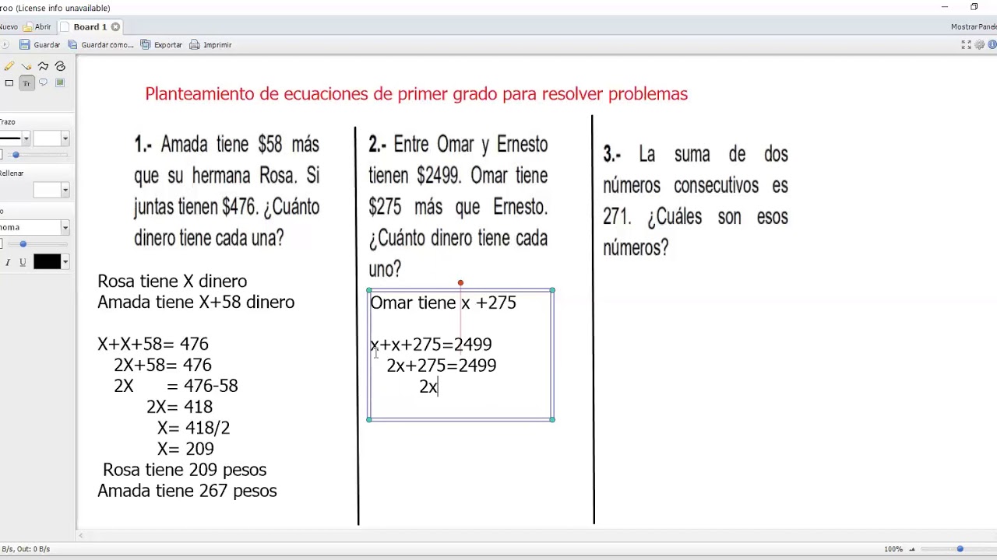The image size is (997, 560).
Task: Open the stroke color dropdown
Action: [65, 138]
